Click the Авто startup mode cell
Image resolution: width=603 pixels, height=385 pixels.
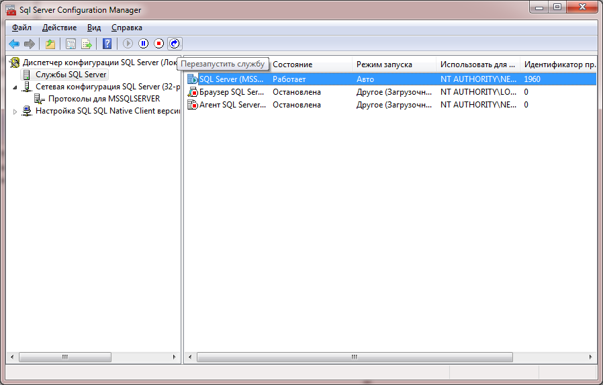[x=365, y=79]
